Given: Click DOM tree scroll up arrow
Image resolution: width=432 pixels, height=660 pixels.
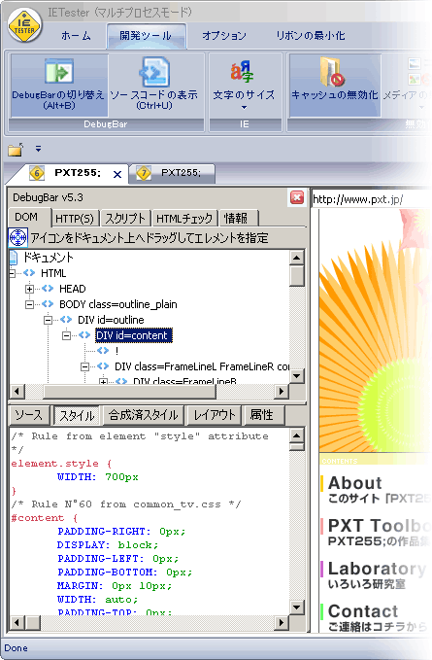Looking at the screenshot, I should pyautogui.click(x=297, y=258).
